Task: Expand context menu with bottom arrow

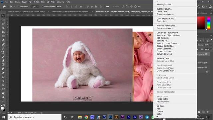Action: (x=157, y=117)
